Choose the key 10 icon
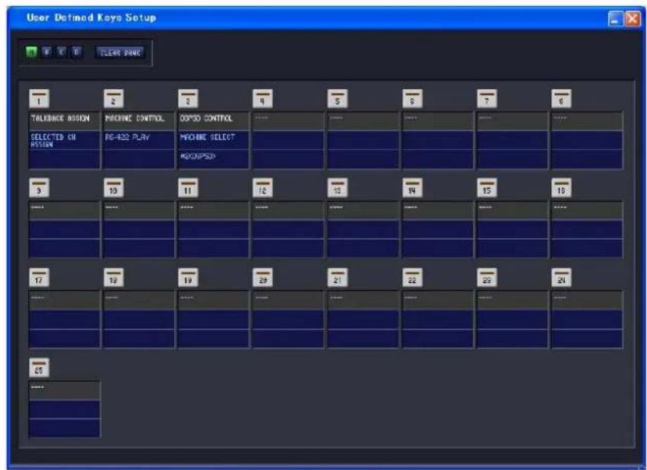647x470 pixels. click(x=113, y=188)
